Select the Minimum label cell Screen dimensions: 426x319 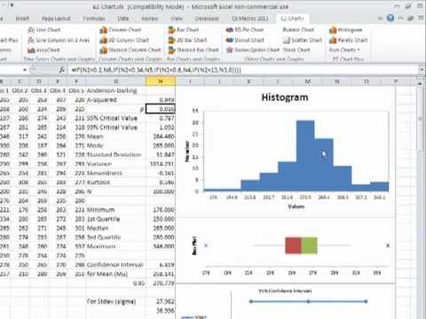point(116,210)
